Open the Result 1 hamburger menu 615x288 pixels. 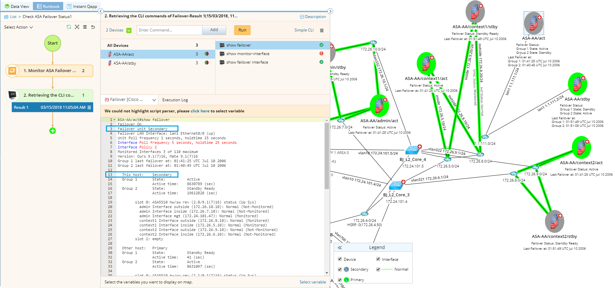tap(89, 107)
